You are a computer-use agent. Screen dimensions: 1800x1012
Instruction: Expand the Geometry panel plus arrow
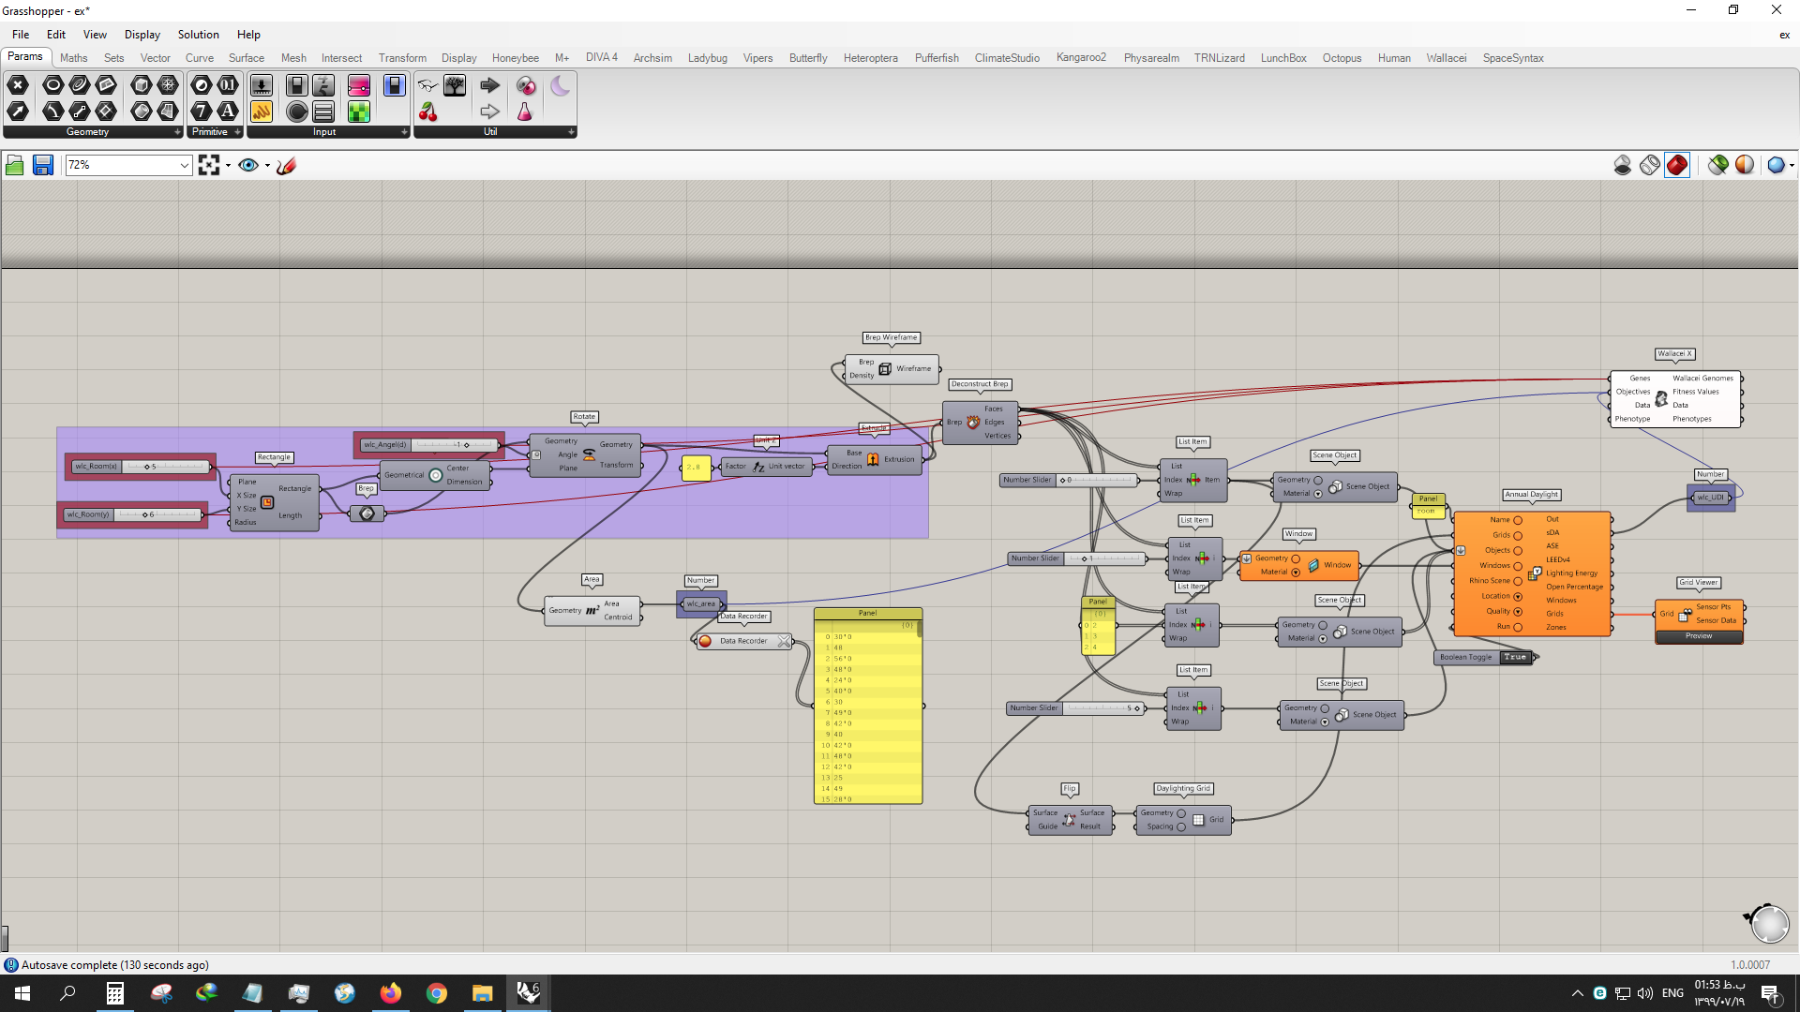click(x=177, y=132)
